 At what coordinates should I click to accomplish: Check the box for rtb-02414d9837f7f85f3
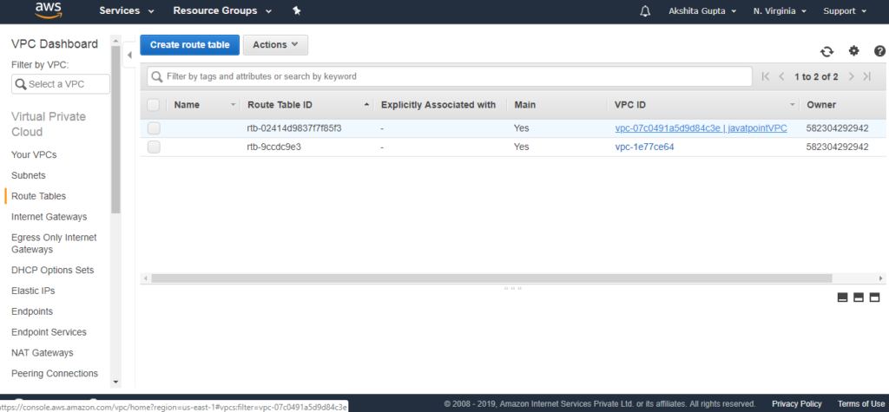tap(154, 128)
